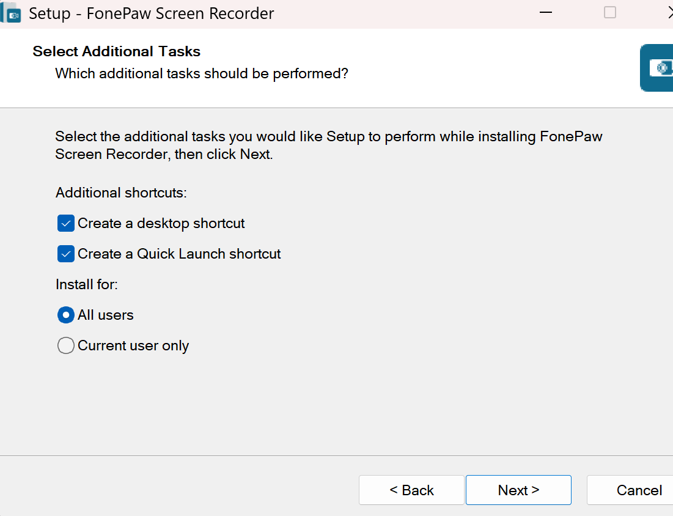Click the "Additional shortcuts:" group label
Viewport: 673px width, 516px height.
(x=121, y=193)
